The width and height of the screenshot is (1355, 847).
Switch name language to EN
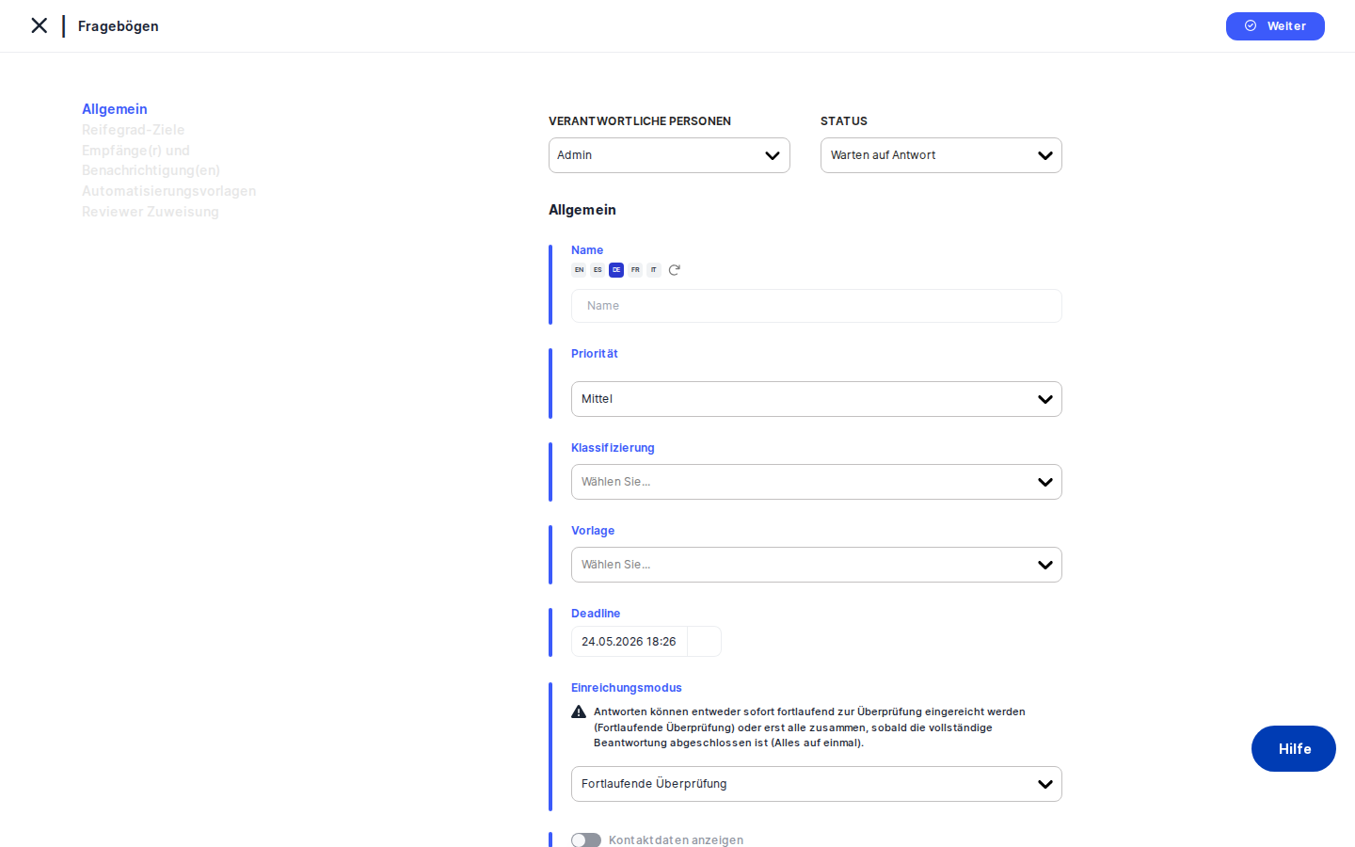click(x=579, y=270)
